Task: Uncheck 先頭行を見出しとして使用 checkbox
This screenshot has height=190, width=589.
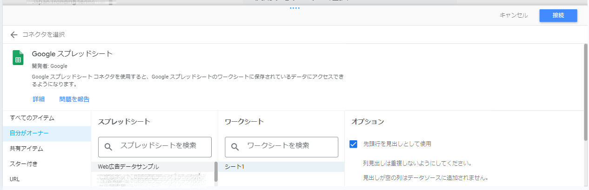Action: 353,144
